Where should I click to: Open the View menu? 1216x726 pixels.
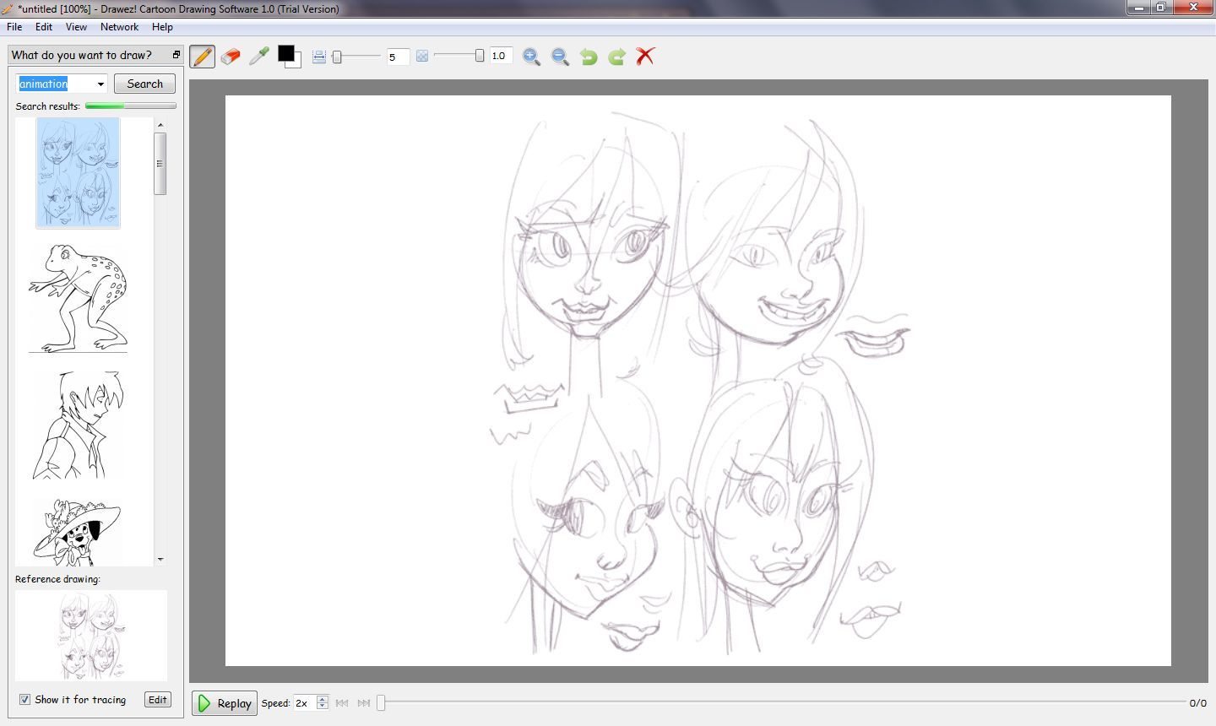[76, 27]
